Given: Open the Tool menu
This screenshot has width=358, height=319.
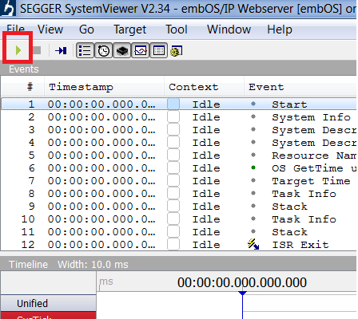Looking at the screenshot, I should 177,29.
